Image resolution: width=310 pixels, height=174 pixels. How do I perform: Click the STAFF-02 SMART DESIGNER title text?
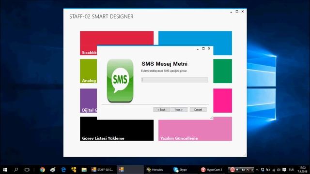click(x=101, y=16)
